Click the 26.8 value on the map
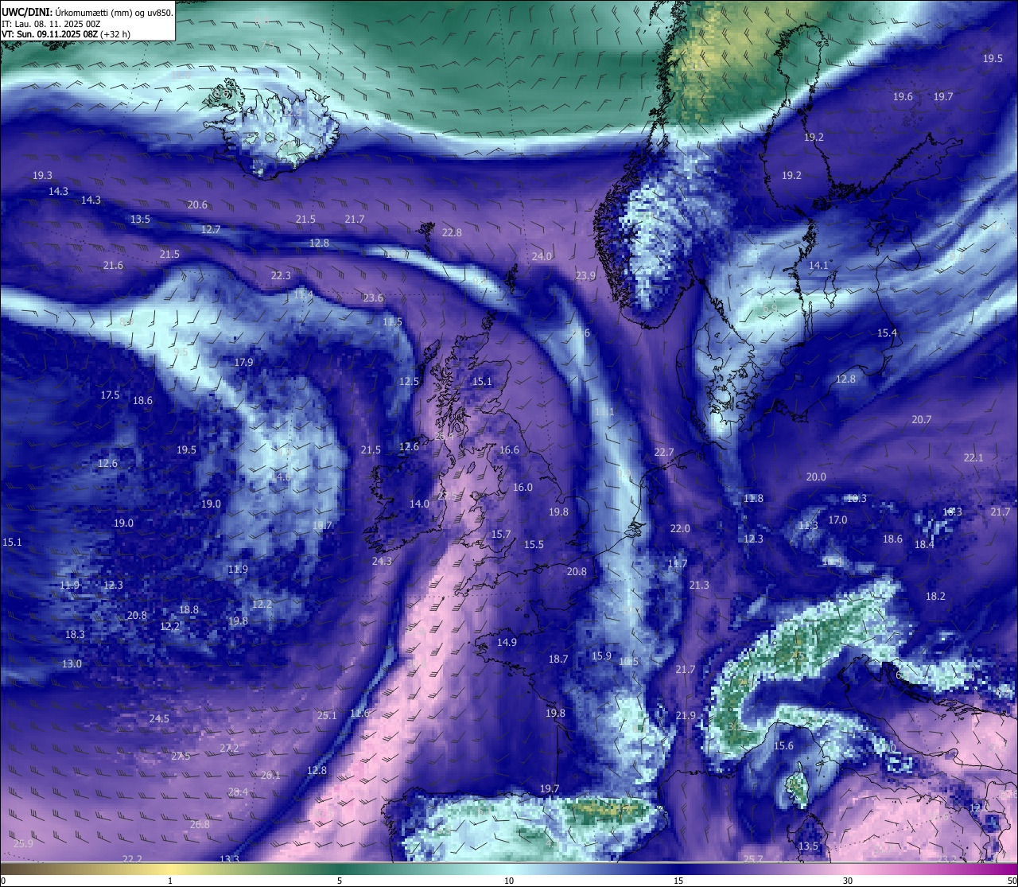The image size is (1018, 887). point(200,825)
